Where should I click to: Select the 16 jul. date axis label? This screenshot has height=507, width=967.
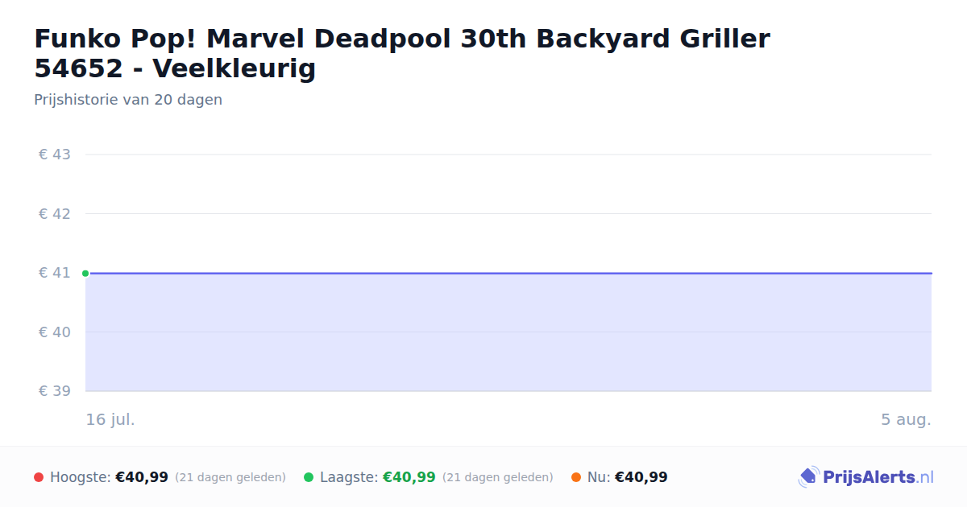pos(110,419)
